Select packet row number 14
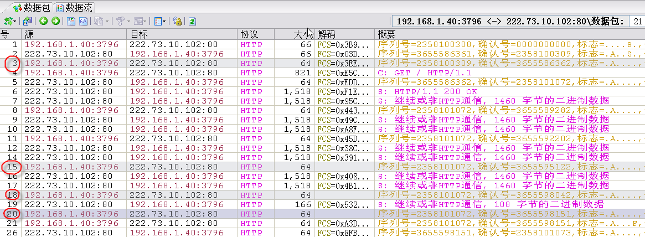This screenshot has width=645, height=237. point(322,157)
